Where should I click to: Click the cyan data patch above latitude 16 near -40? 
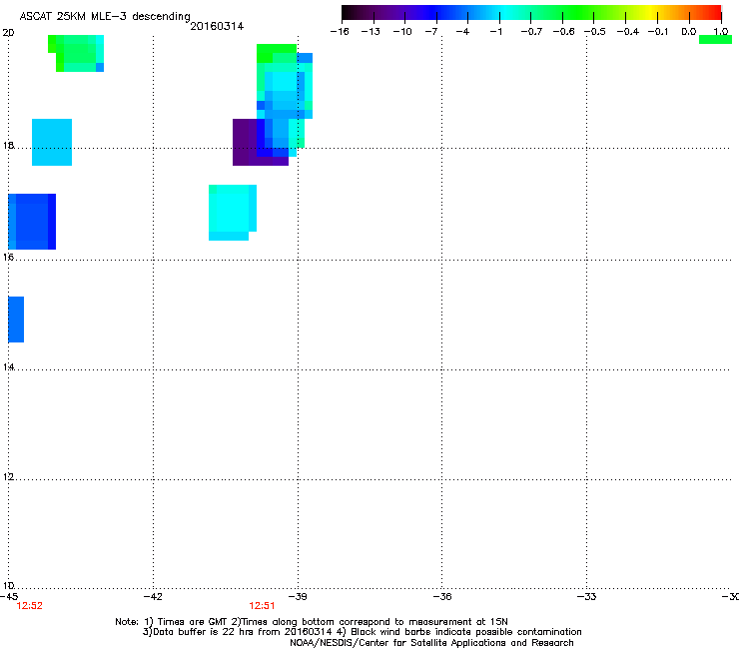point(233,212)
